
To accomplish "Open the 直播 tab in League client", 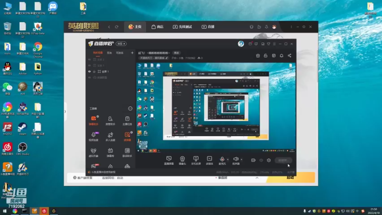I will [x=208, y=27].
